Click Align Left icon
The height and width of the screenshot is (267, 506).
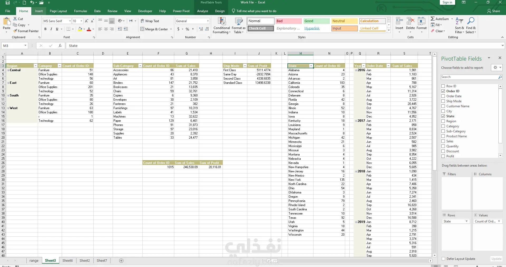100,29
